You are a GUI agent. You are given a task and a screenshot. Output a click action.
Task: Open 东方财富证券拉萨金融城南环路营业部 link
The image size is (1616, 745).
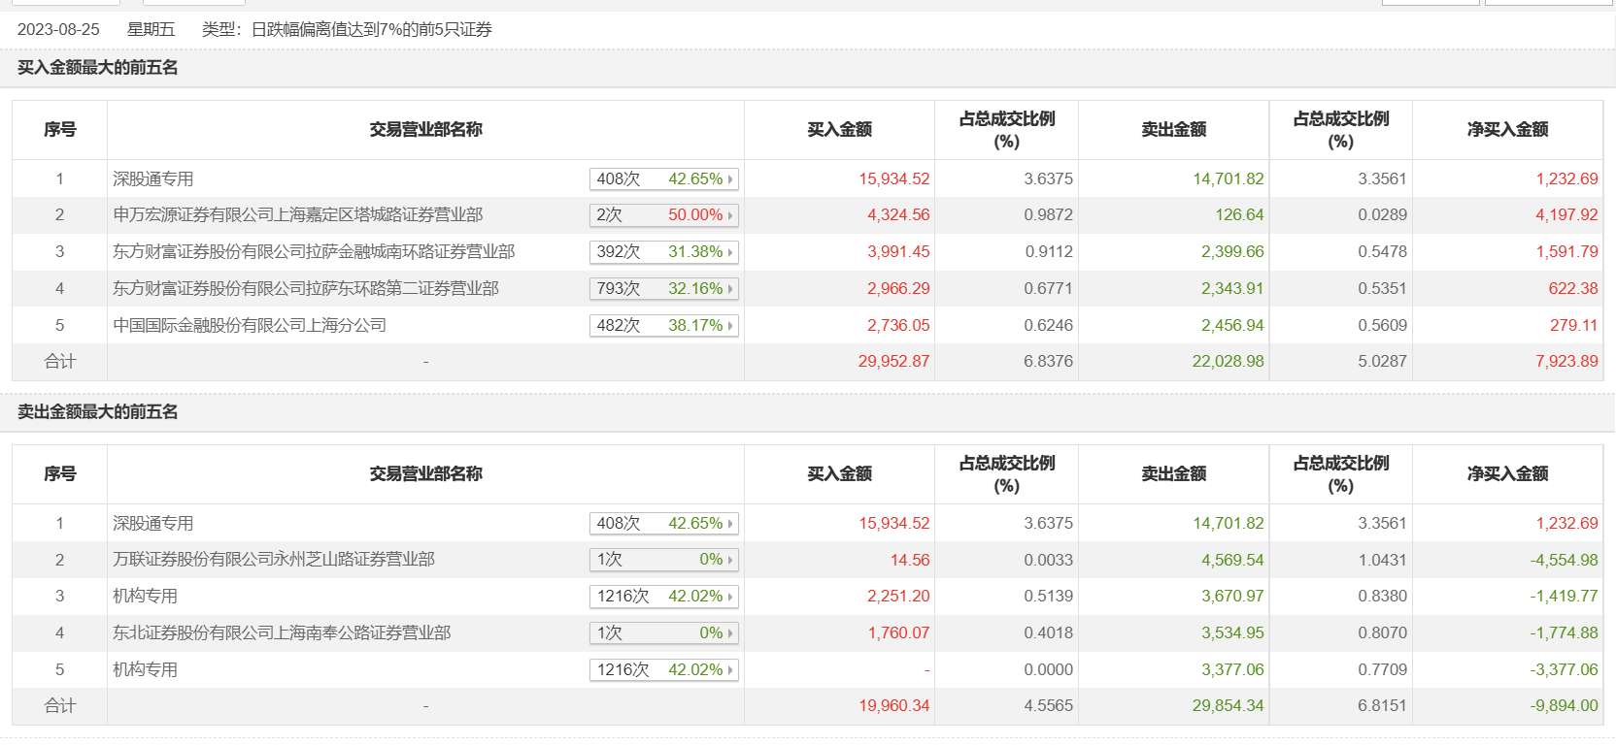(x=314, y=252)
